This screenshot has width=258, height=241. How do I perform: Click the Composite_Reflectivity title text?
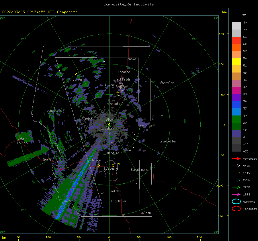129,4
